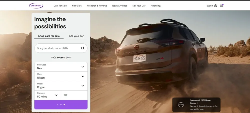This screenshot has height=113, width=250.
Task: Open the Sign In profile icon
Action: pyautogui.click(x=215, y=6)
